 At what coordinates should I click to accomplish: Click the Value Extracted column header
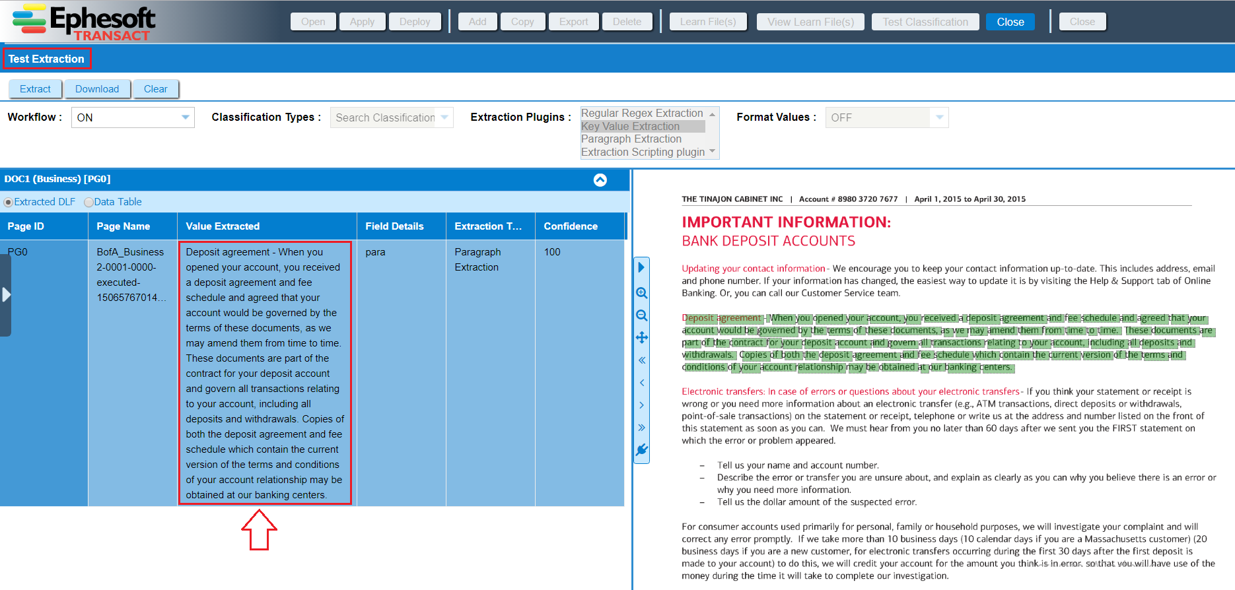coord(267,226)
